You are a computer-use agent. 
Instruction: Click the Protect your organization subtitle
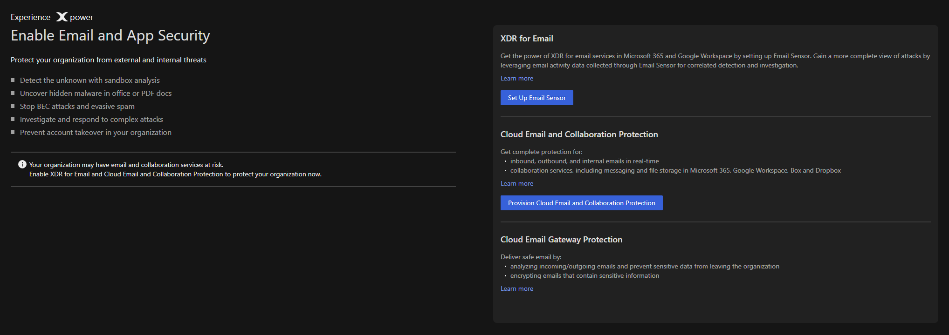[x=108, y=60]
